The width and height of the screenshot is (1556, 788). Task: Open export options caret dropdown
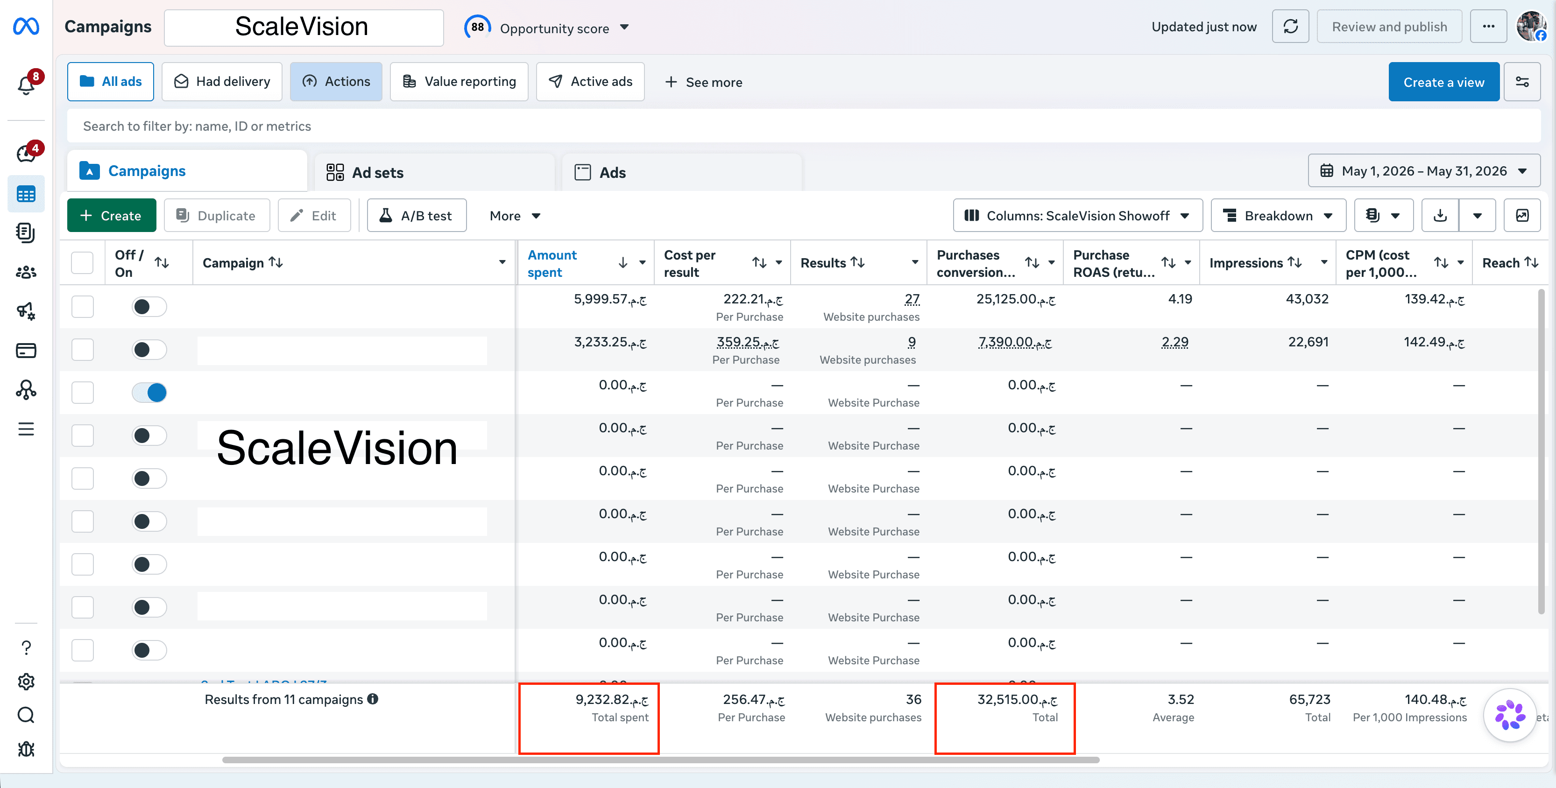pyautogui.click(x=1477, y=216)
